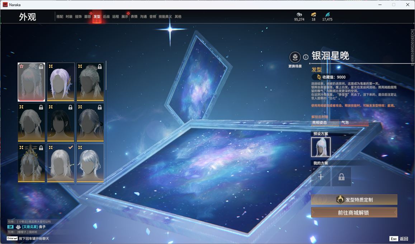This screenshot has height=244, width=415.
Task: Click the lotus emblem in the chat message
Action: (x=18, y=227)
